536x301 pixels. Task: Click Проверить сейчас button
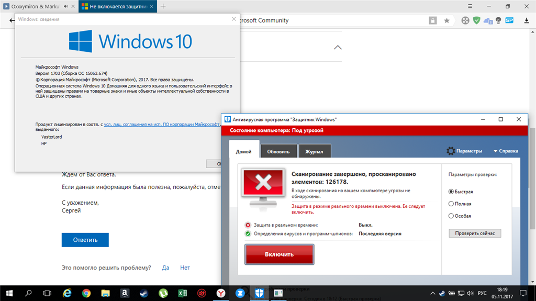[x=475, y=233]
